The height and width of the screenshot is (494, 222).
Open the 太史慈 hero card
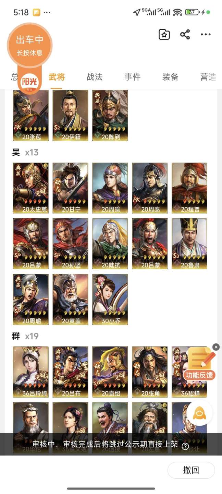click(31, 188)
